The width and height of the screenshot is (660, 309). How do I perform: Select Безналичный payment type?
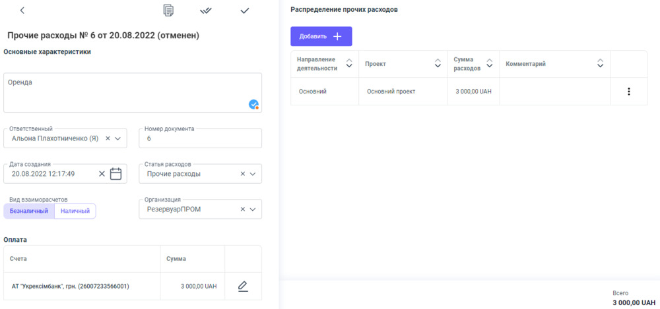[29, 211]
